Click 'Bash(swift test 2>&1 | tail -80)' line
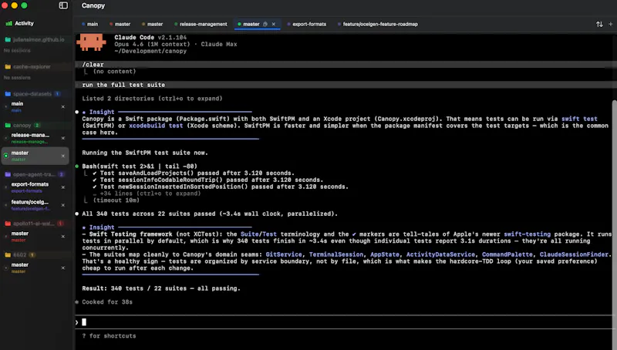The width and height of the screenshot is (617, 350). point(140,167)
